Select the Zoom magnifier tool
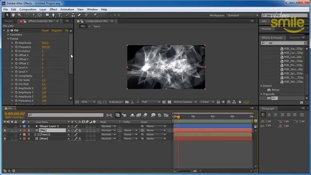 [x=19, y=15]
